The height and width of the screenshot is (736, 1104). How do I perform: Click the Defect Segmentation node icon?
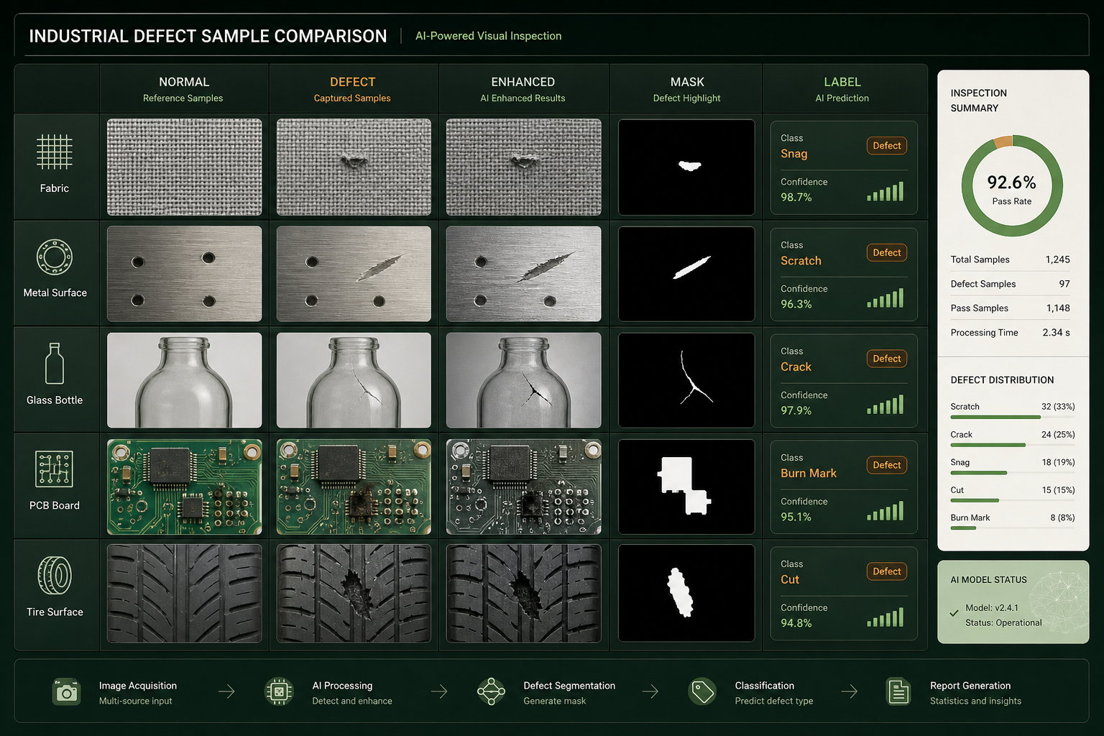pos(491,691)
